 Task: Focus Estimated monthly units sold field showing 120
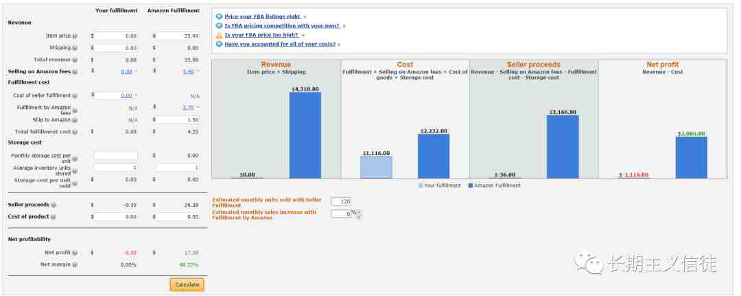tap(341, 201)
